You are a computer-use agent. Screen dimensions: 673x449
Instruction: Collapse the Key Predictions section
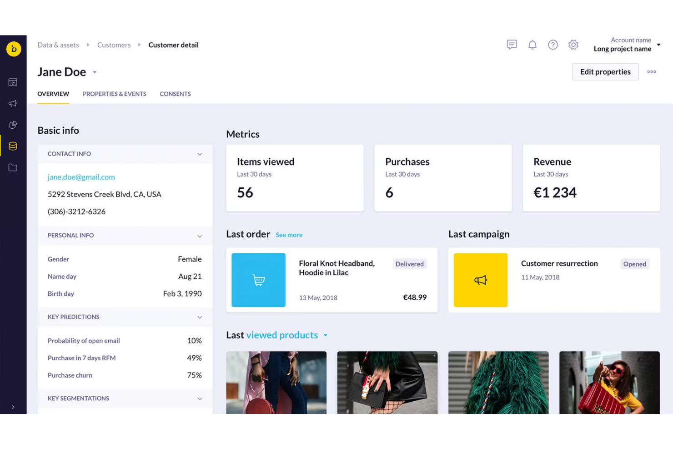200,317
